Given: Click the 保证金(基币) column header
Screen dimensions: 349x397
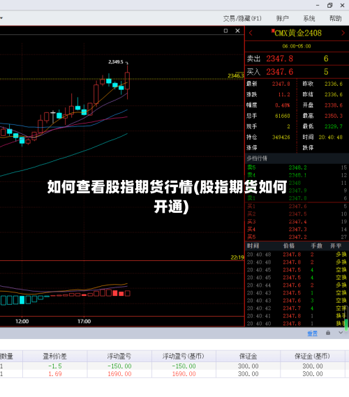Looking at the screenshot, I should pos(312,357).
